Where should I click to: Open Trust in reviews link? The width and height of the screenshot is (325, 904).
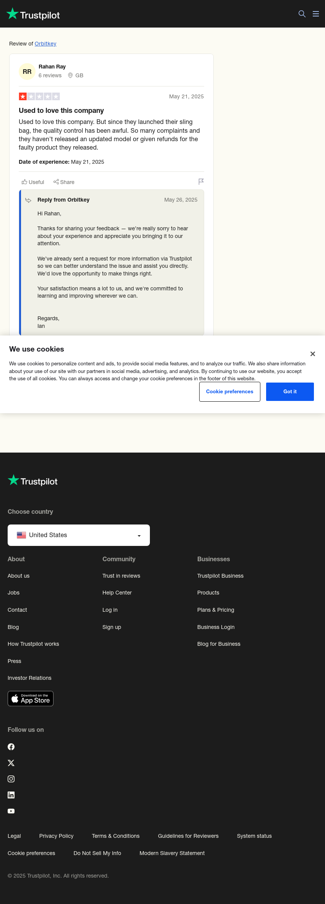121,576
